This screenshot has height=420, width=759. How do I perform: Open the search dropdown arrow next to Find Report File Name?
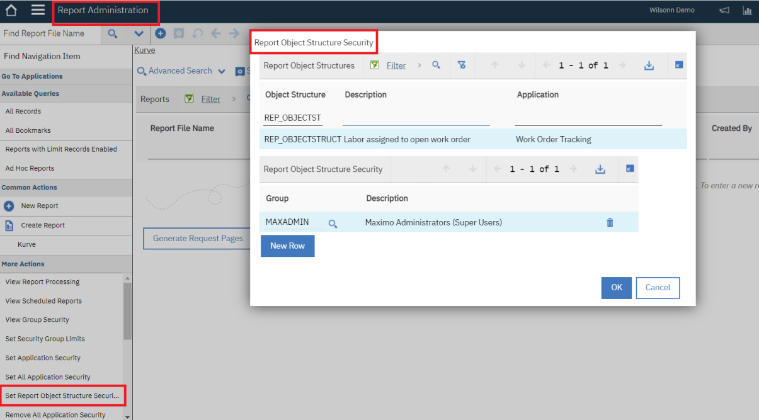[x=137, y=34]
